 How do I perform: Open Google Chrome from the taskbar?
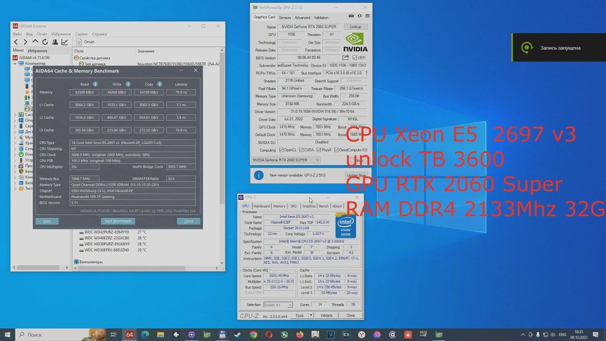253,334
